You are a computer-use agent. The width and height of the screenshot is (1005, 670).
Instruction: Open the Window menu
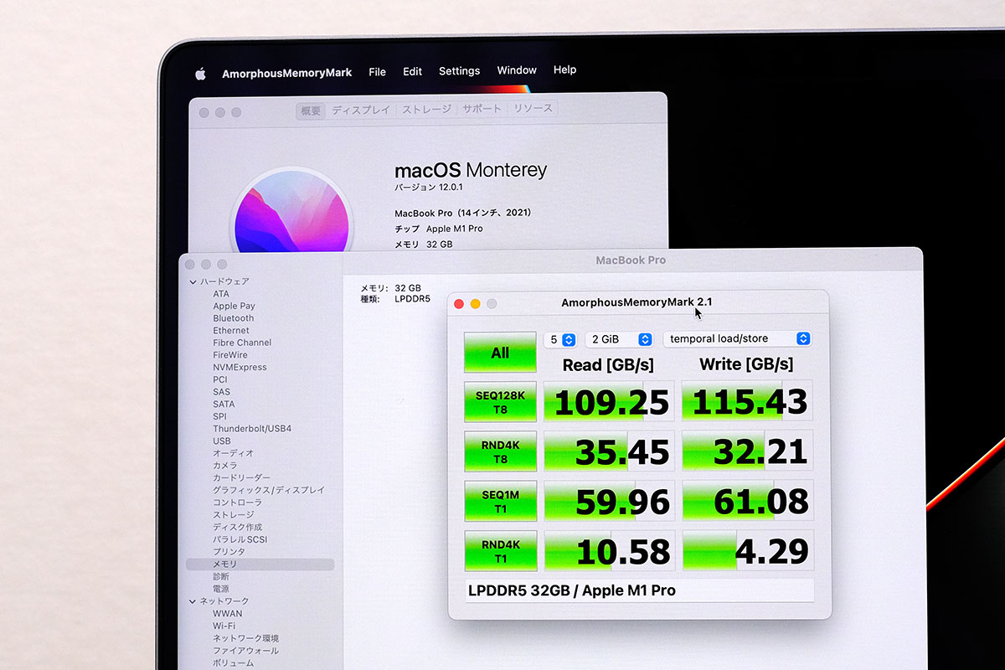click(517, 70)
